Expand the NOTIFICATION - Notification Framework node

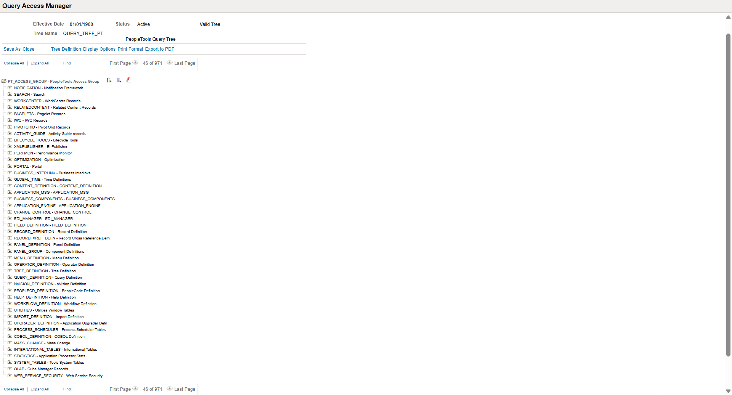[x=10, y=87]
